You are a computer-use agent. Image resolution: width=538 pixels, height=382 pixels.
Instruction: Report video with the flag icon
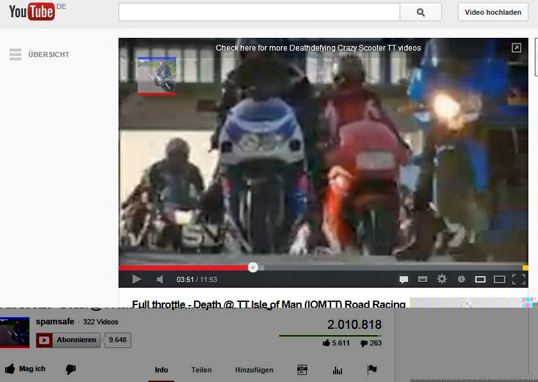click(x=371, y=370)
